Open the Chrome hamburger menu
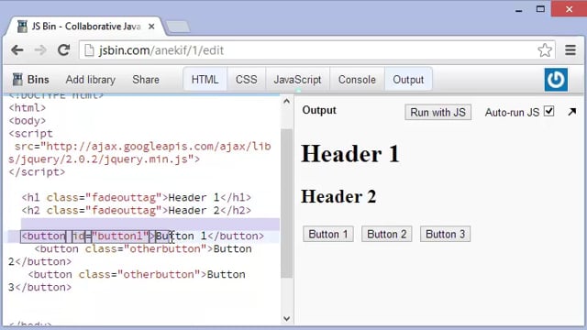 click(570, 49)
